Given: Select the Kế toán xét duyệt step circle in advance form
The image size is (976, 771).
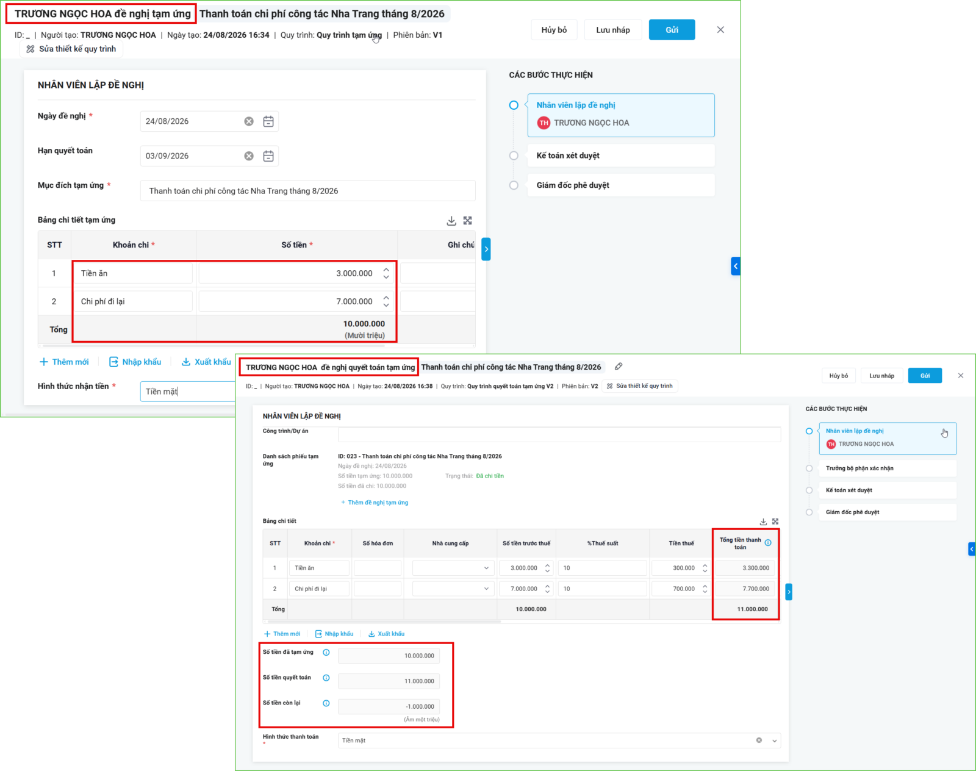Looking at the screenshot, I should pos(514,156).
